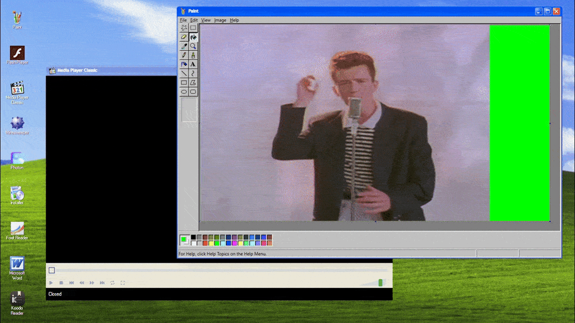Pick the Eyedropper color picker tool
Image resolution: width=575 pixels, height=323 pixels.
184,46
